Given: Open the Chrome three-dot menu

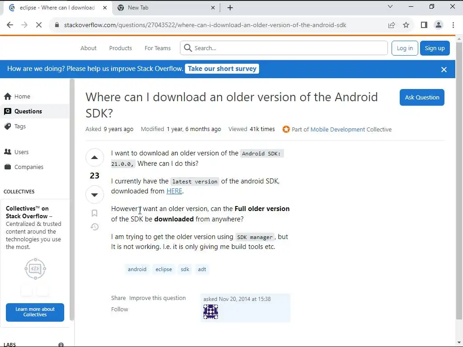Looking at the screenshot, I should [x=453, y=25].
